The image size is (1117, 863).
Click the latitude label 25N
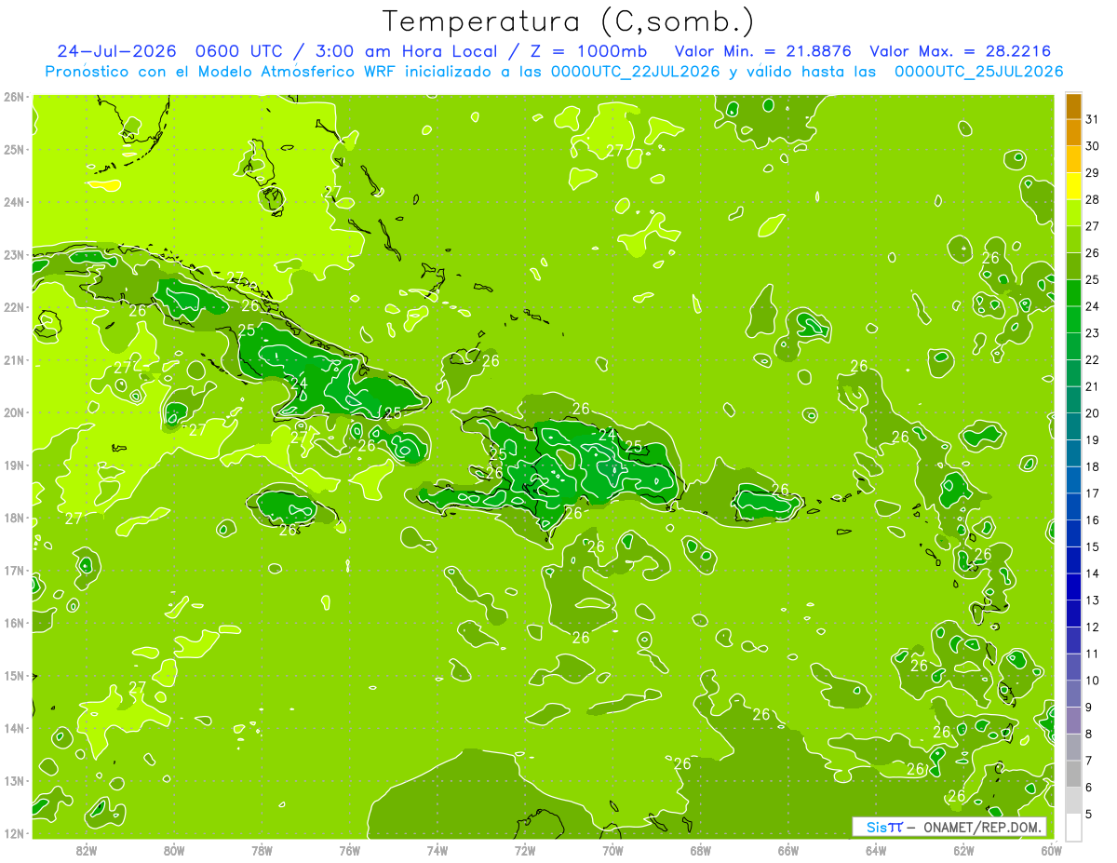pyautogui.click(x=14, y=149)
